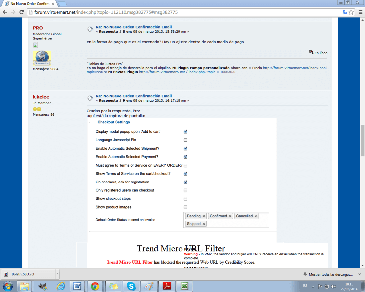Open the Google Translate icon in the address bar

[345, 12]
